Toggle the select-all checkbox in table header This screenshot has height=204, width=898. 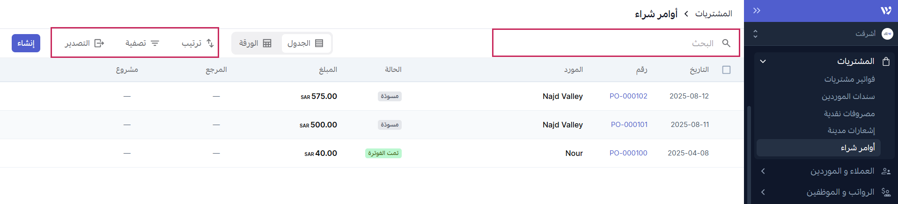pyautogui.click(x=726, y=70)
